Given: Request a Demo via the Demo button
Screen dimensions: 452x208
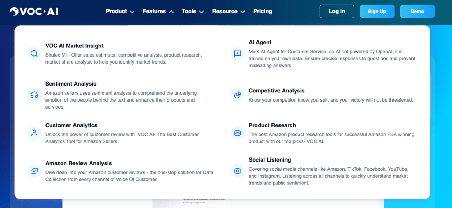Looking at the screenshot, I should [x=417, y=12].
